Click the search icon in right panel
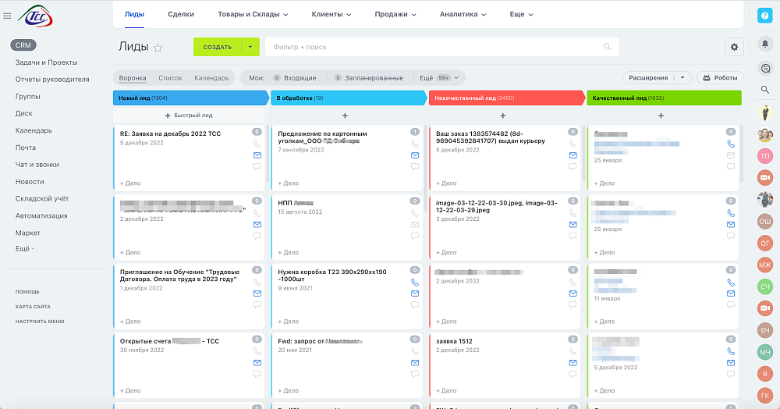Screen dimensions: 780x409 coord(765,90)
